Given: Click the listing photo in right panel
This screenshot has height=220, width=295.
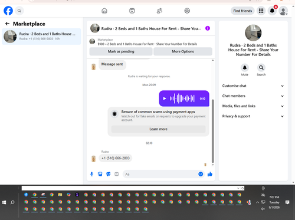Looking at the screenshot, I should [253, 33].
